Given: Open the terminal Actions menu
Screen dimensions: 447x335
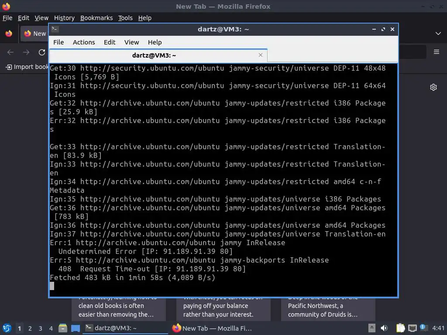Looking at the screenshot, I should click(x=84, y=42).
